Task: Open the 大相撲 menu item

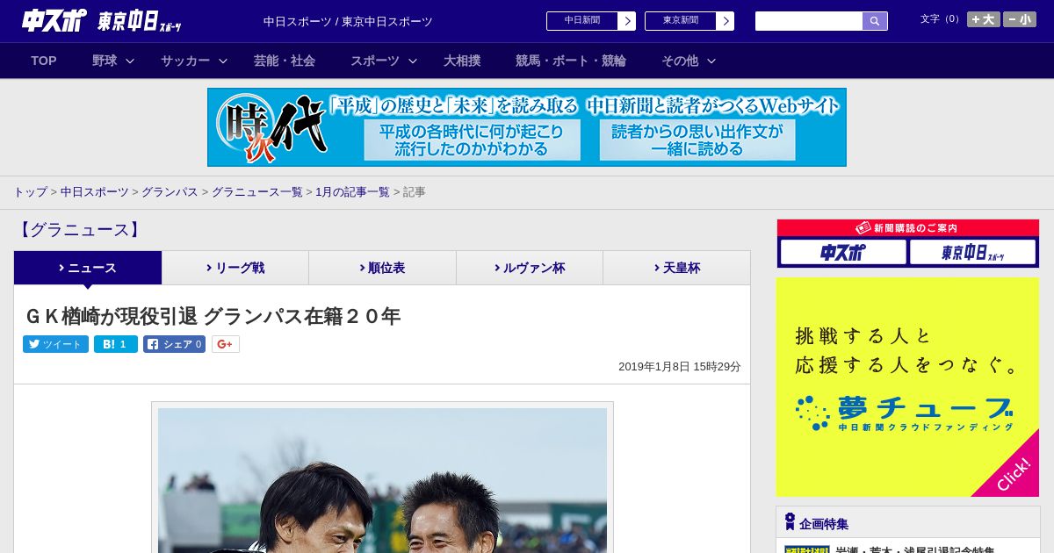Action: click(x=462, y=61)
